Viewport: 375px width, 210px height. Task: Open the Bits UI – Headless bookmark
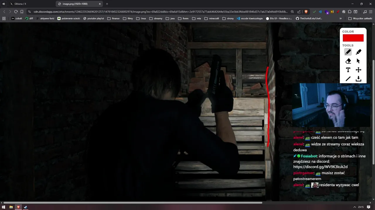pos(279,18)
